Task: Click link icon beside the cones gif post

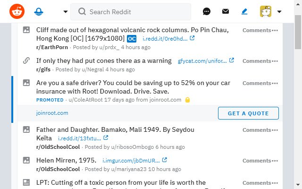Action: (x=26, y=60)
